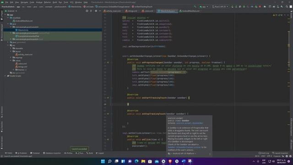Viewport: 293px width, 165px height.
Task: Switch to activity_main.xml editor tab
Action: (x=112, y=11)
